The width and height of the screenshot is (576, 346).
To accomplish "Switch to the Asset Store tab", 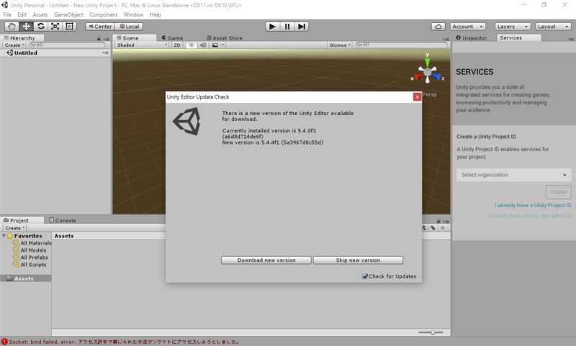I will pyautogui.click(x=225, y=38).
